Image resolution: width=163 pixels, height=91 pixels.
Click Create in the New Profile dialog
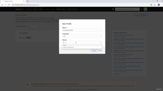[x=94, y=51]
